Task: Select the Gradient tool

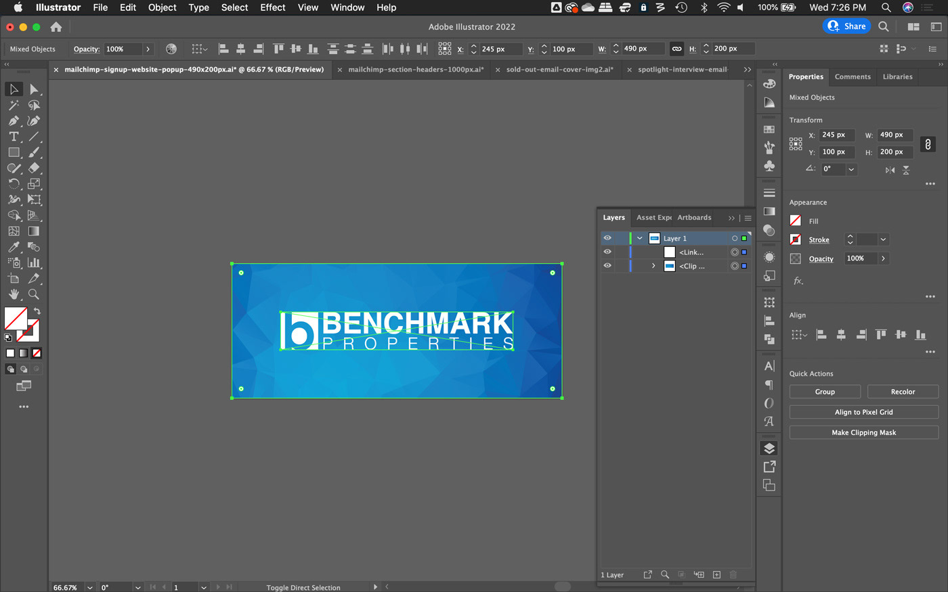Action: coord(34,231)
